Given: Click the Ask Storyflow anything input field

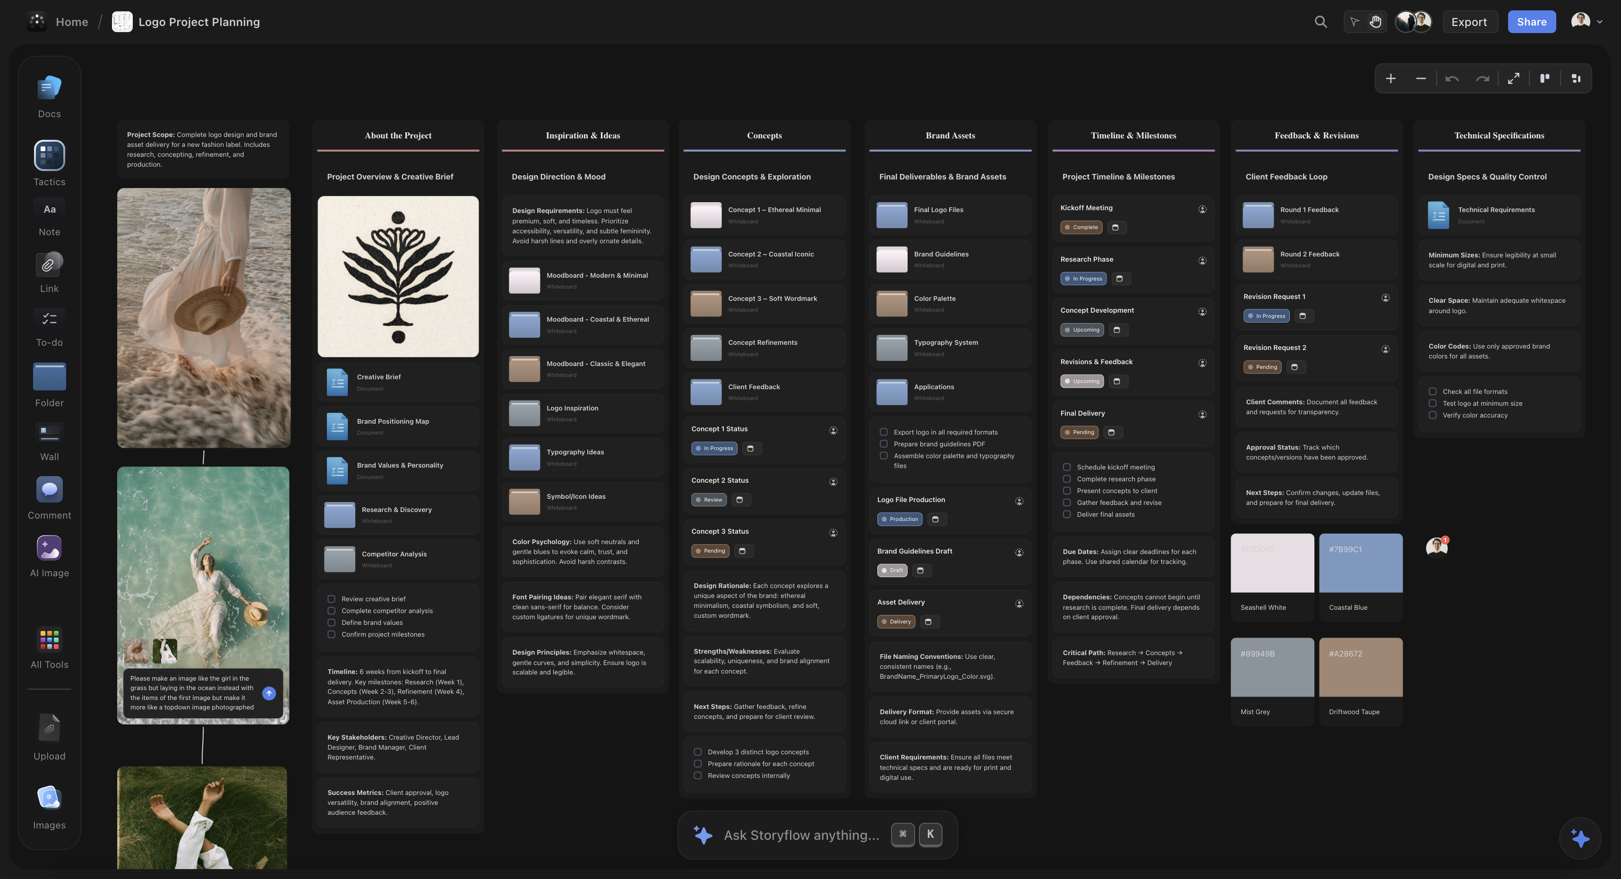Looking at the screenshot, I should (802, 835).
